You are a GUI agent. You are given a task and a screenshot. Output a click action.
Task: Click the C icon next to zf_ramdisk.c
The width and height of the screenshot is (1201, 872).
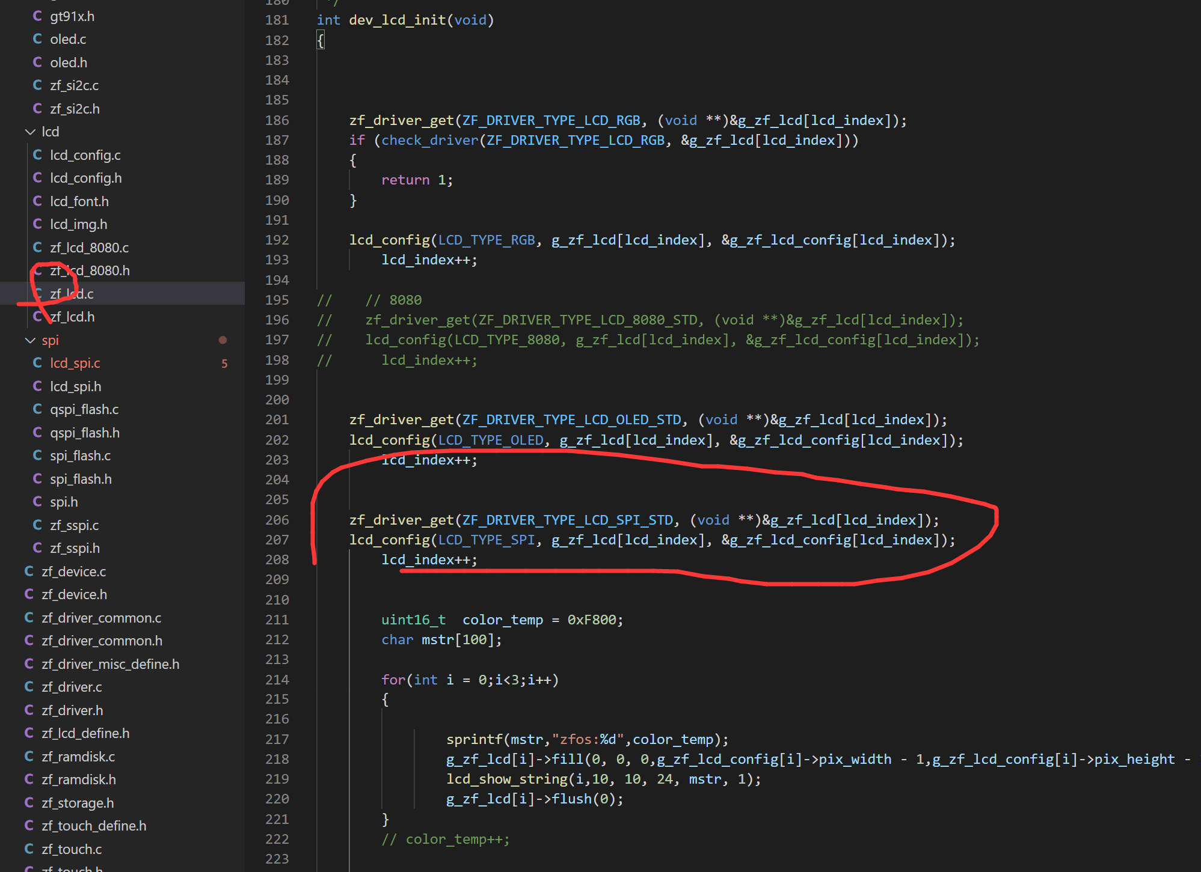point(29,757)
